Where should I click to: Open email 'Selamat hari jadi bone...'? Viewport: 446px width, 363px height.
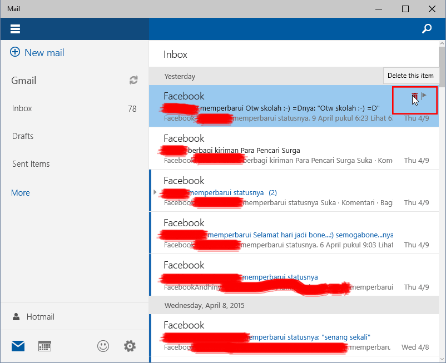(x=294, y=233)
